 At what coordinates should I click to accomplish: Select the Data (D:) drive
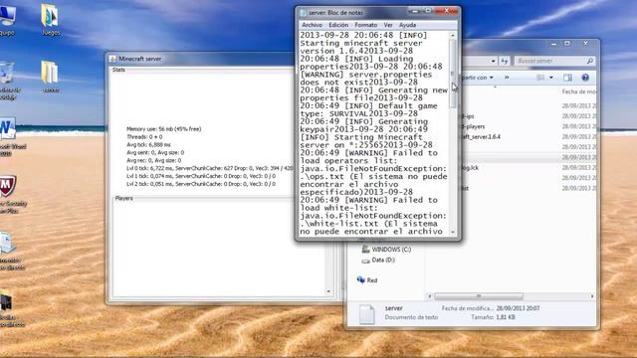click(x=378, y=260)
